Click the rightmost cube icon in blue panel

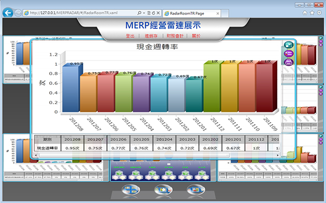click(202, 175)
